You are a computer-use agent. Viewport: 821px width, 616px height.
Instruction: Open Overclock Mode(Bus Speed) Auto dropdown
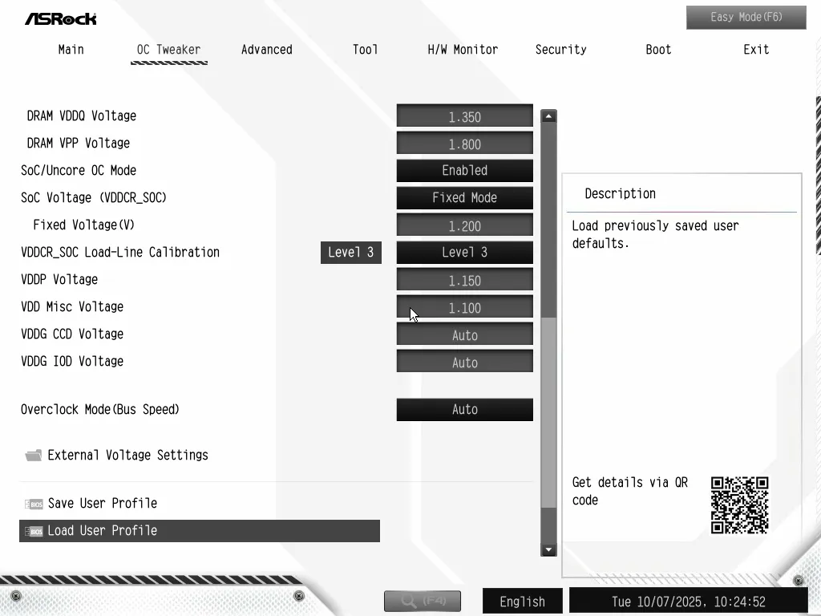(x=464, y=409)
